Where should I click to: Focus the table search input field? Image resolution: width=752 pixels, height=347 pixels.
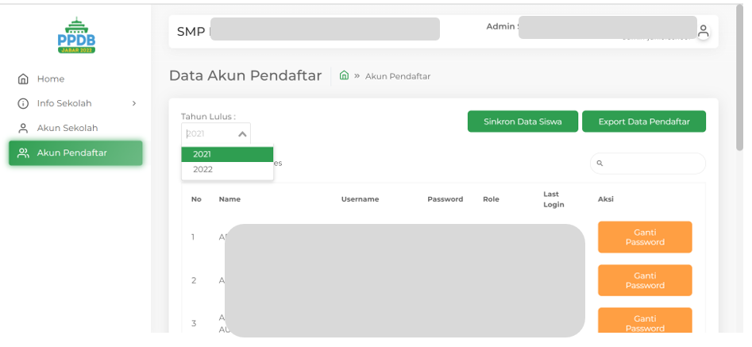653,164
